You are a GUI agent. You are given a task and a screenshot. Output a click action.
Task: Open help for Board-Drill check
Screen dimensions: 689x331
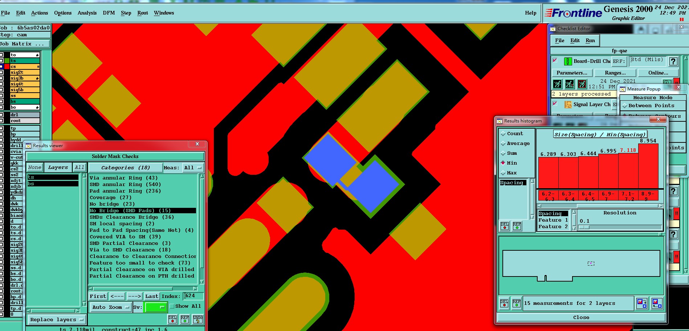pos(673,61)
